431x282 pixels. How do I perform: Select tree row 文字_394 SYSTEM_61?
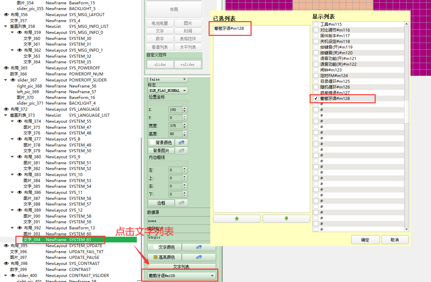pyautogui.click(x=68, y=240)
